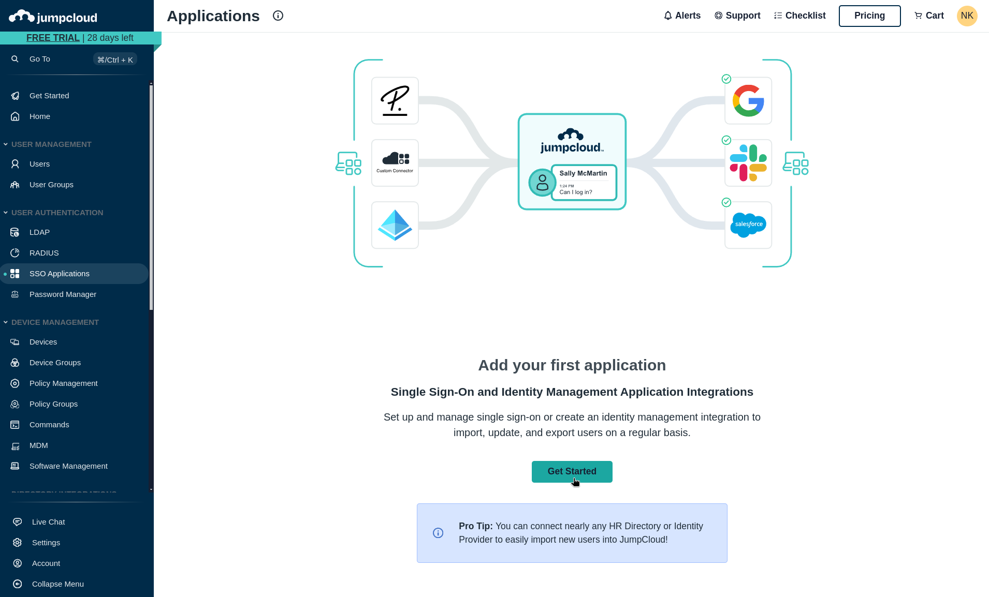Open User Groups from the sidebar
Image resolution: width=989 pixels, height=597 pixels.
coord(51,184)
